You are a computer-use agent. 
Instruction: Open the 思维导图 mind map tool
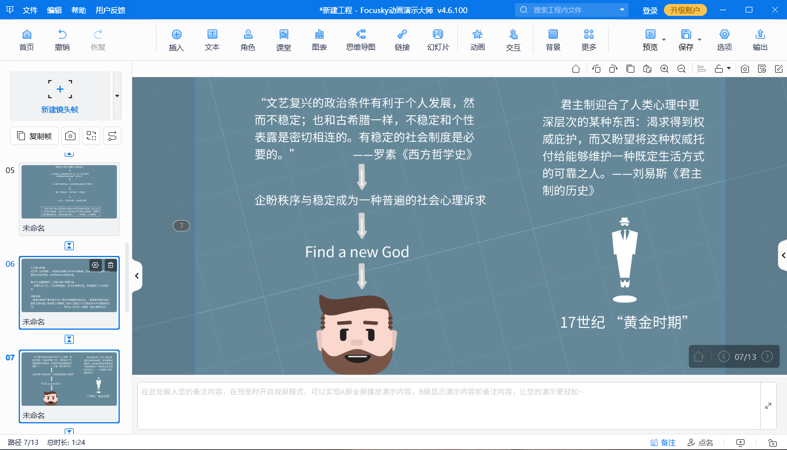coord(361,40)
